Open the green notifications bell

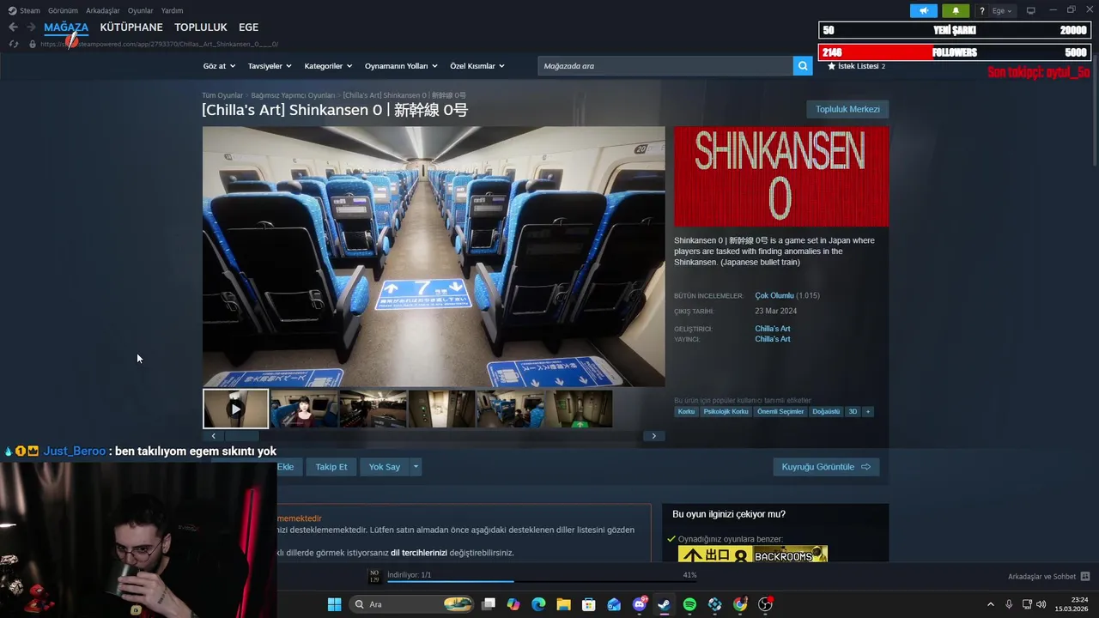(956, 10)
